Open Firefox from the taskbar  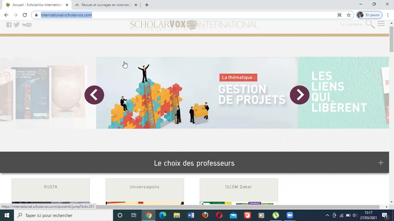point(205,215)
